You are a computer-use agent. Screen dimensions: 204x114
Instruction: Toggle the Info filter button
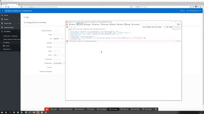coord(156,27)
